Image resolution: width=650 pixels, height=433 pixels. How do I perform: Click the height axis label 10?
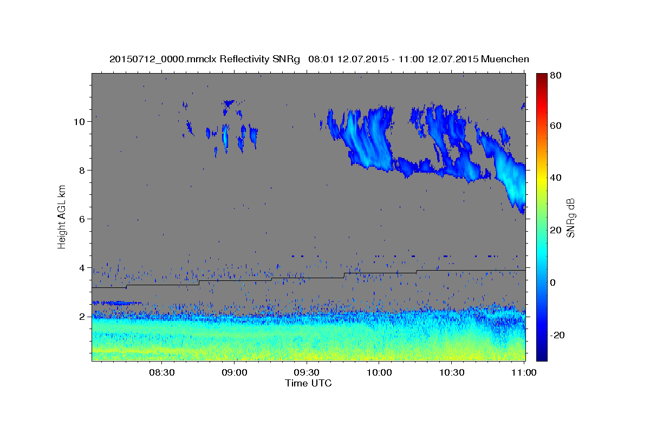79,122
